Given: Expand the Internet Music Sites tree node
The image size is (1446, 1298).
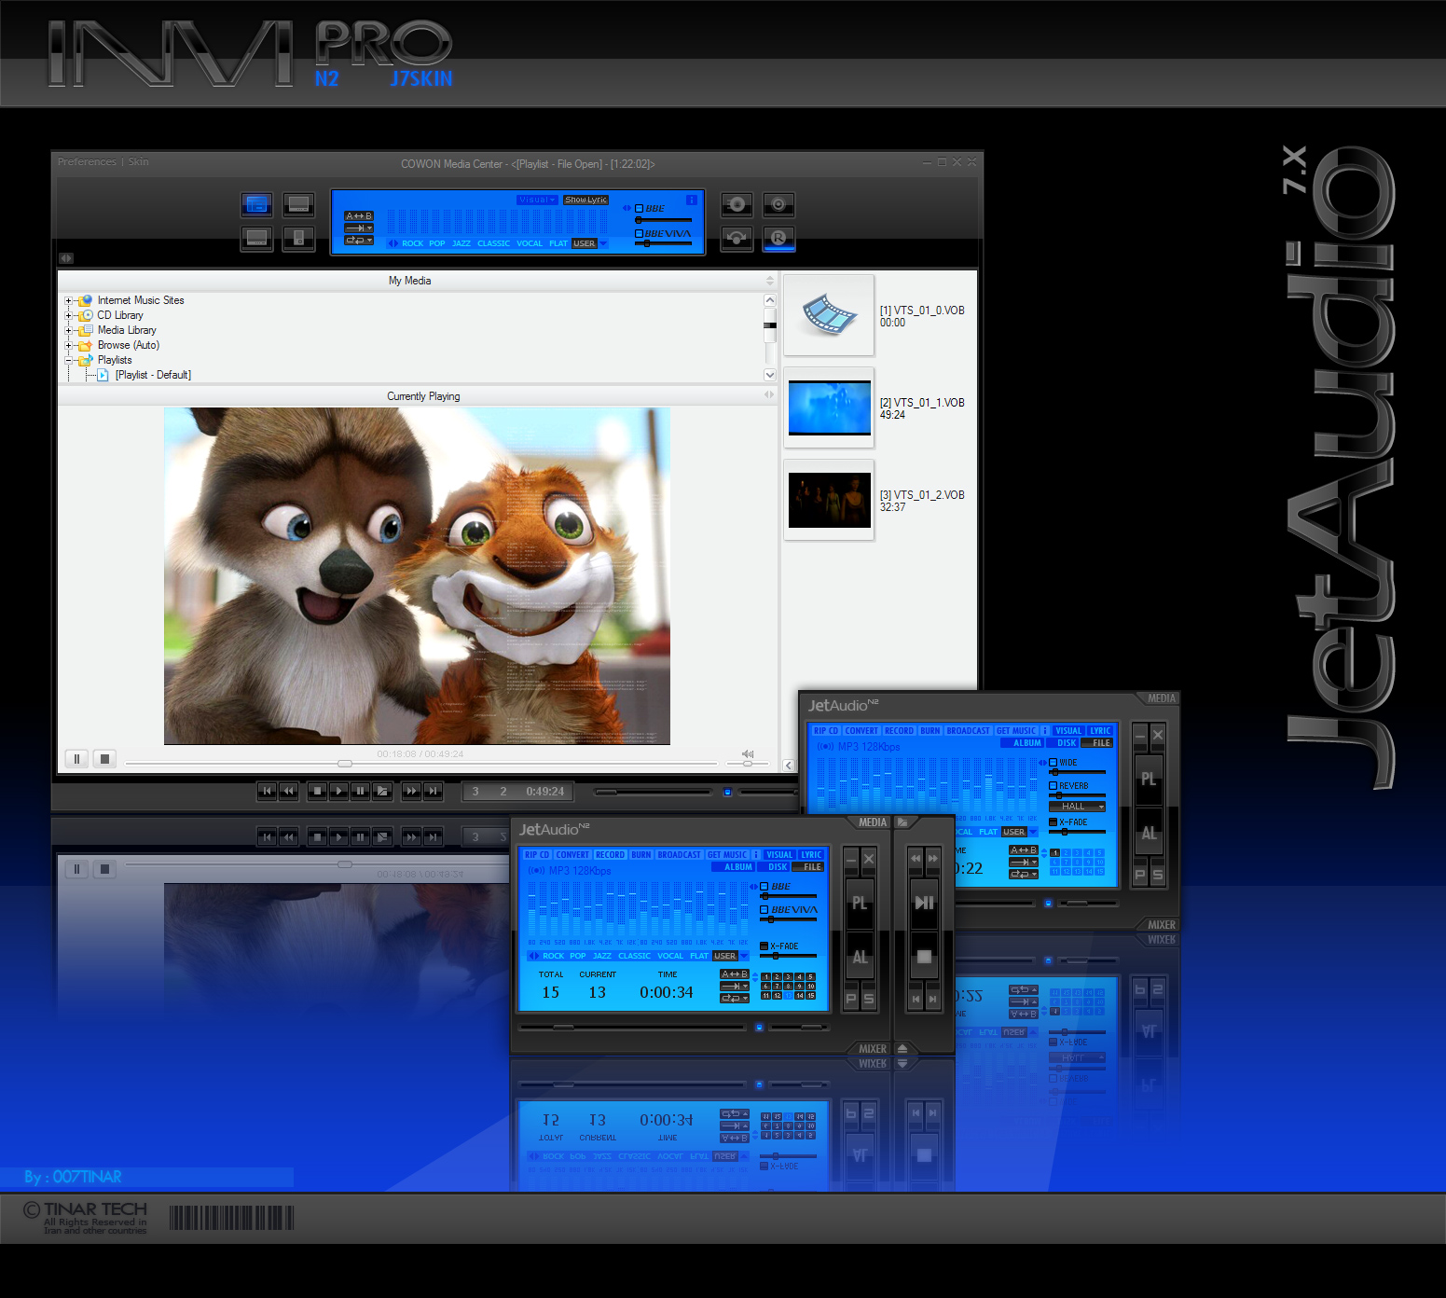Looking at the screenshot, I should point(68,300).
